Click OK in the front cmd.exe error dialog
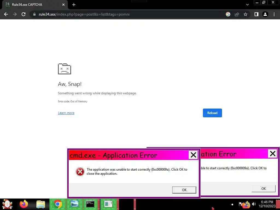 pyautogui.click(x=184, y=190)
